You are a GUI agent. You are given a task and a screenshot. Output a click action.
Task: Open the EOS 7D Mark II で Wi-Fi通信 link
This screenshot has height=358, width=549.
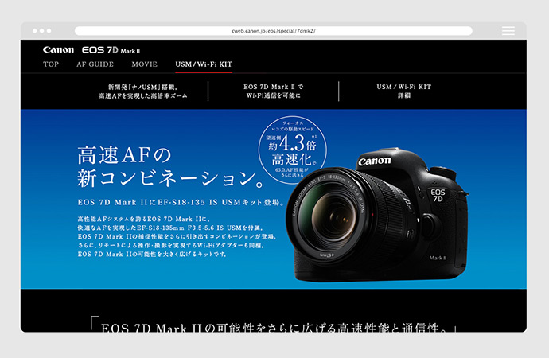tap(274, 91)
